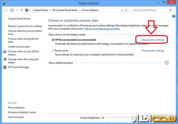Open User Accounts link
Screen dimensions: 178x124
(x=16, y=117)
